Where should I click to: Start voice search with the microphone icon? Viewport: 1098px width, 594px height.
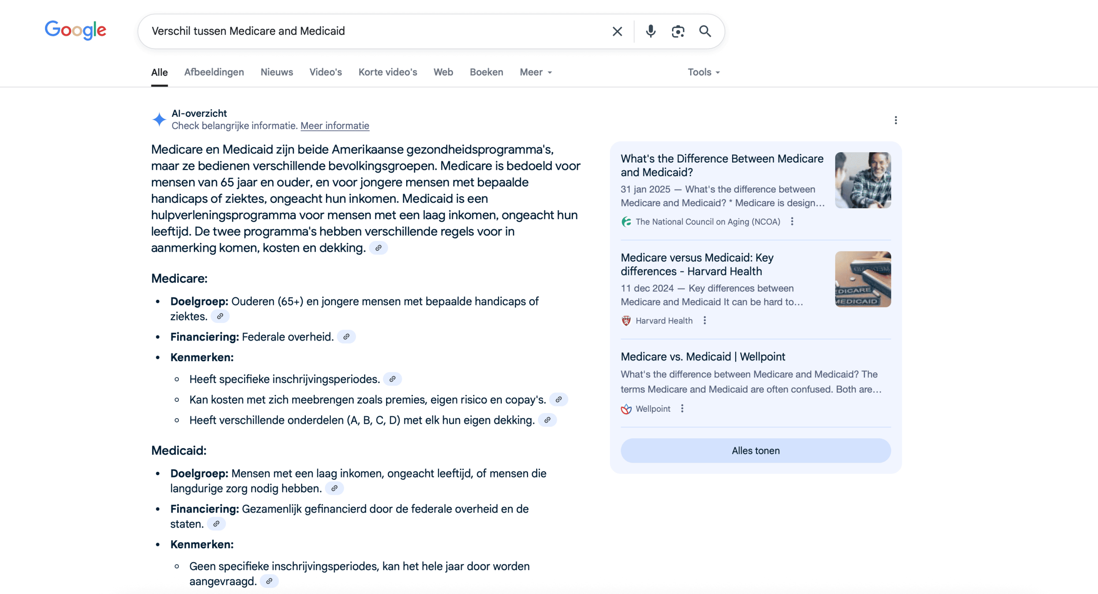point(650,31)
